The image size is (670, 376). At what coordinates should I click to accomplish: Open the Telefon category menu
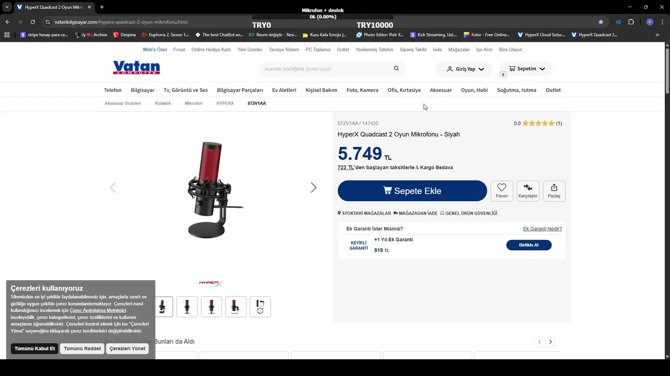[x=113, y=90]
